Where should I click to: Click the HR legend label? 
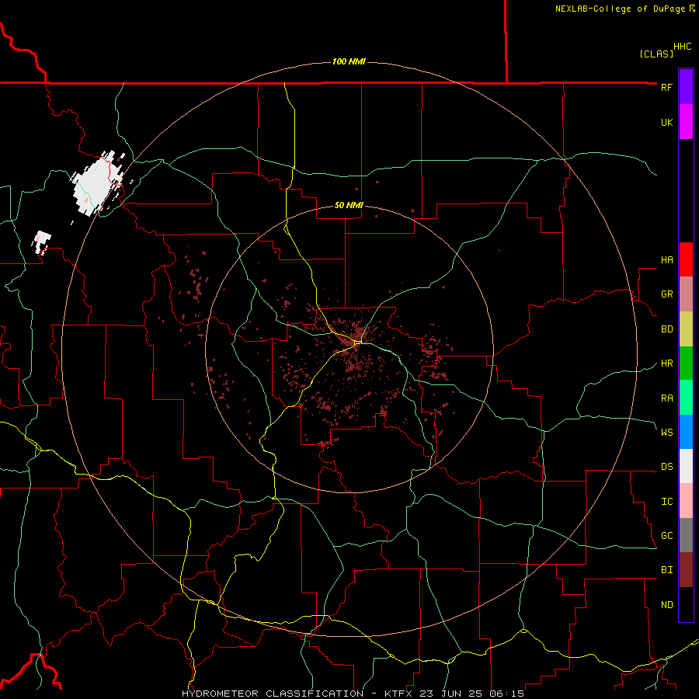(666, 363)
